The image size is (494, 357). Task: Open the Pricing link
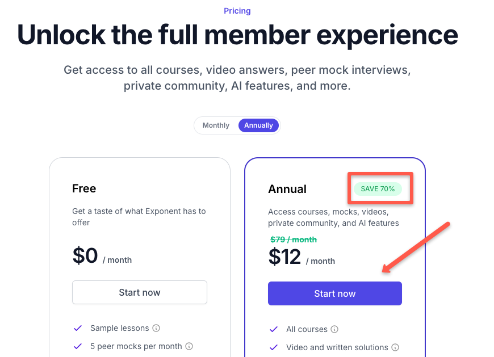click(x=237, y=10)
